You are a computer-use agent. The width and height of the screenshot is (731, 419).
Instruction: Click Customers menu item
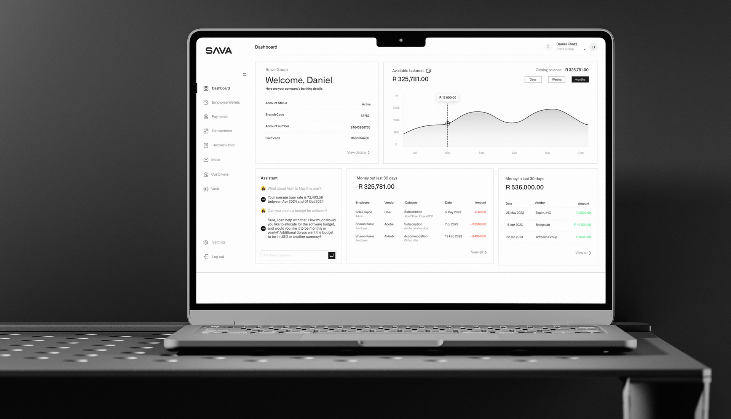coord(220,174)
